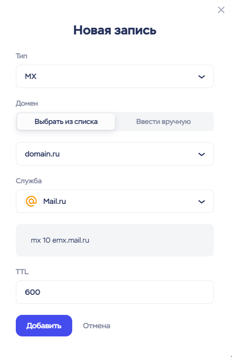The image size is (232, 357).
Task: Click the Добавить button
Action: pyautogui.click(x=44, y=325)
